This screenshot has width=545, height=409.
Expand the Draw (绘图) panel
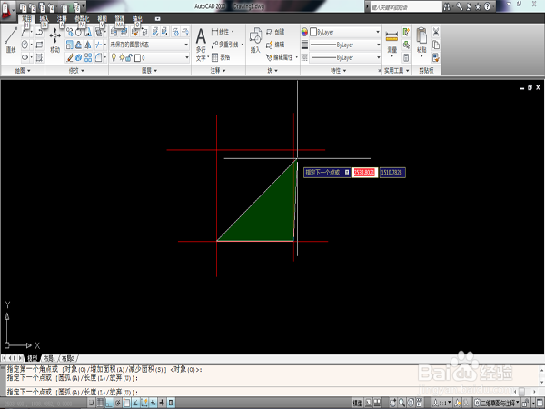(23, 71)
